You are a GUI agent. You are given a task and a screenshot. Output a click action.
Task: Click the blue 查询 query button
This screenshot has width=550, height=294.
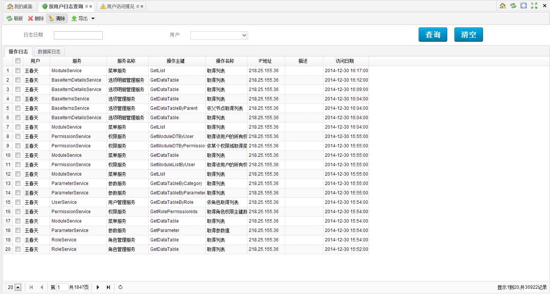pyautogui.click(x=433, y=35)
